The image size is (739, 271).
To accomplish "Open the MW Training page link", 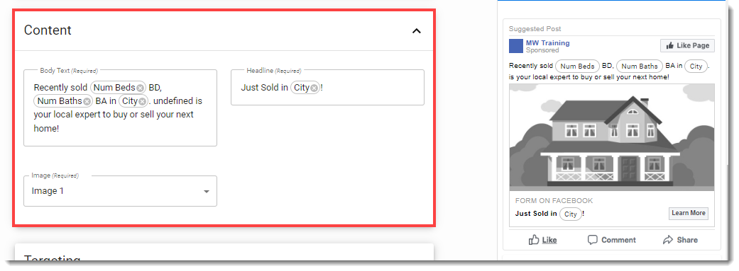I will pyautogui.click(x=547, y=42).
